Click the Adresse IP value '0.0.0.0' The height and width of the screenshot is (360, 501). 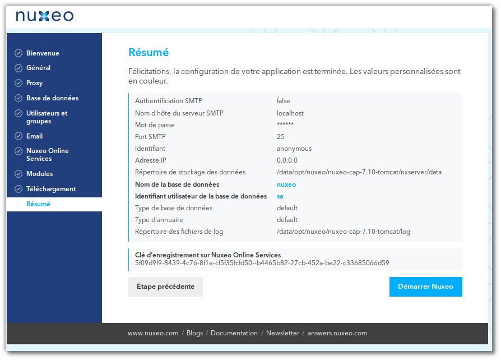tap(287, 160)
